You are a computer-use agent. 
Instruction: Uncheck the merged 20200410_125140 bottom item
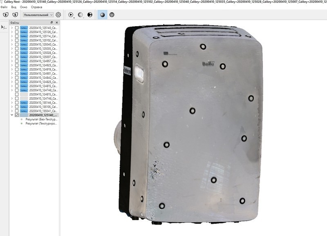(17, 115)
